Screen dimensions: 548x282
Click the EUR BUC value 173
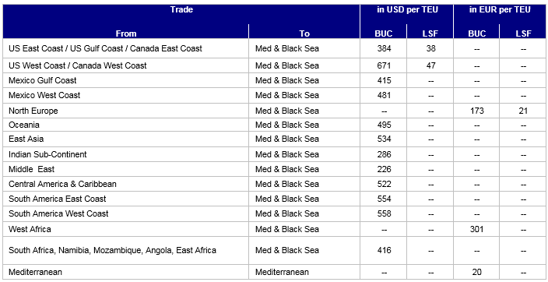(x=476, y=111)
